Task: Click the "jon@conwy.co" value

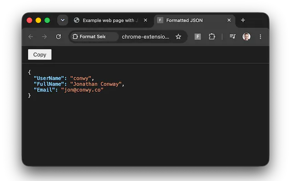Action: tap(82, 90)
